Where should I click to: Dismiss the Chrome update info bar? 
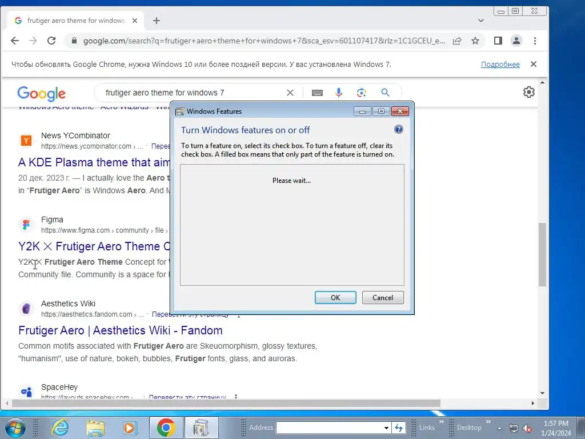coord(534,64)
